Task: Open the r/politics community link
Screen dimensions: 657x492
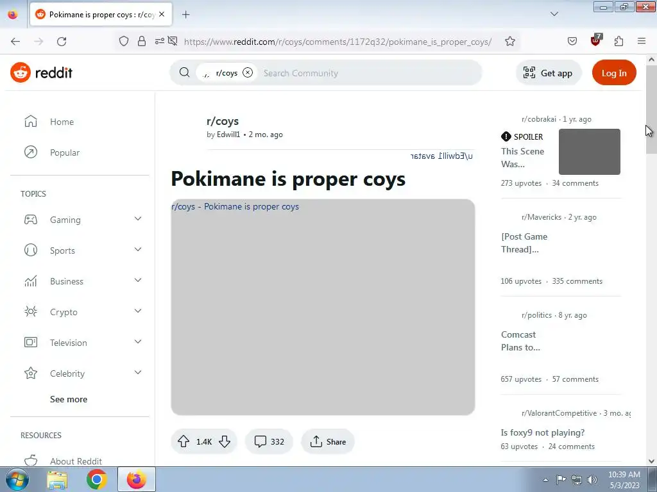Action: pyautogui.click(x=536, y=315)
